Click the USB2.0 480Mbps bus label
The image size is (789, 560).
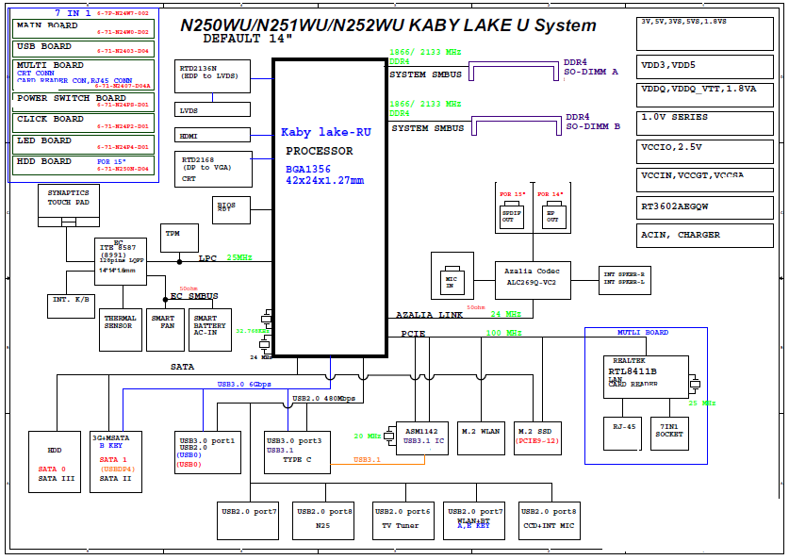coord(324,399)
